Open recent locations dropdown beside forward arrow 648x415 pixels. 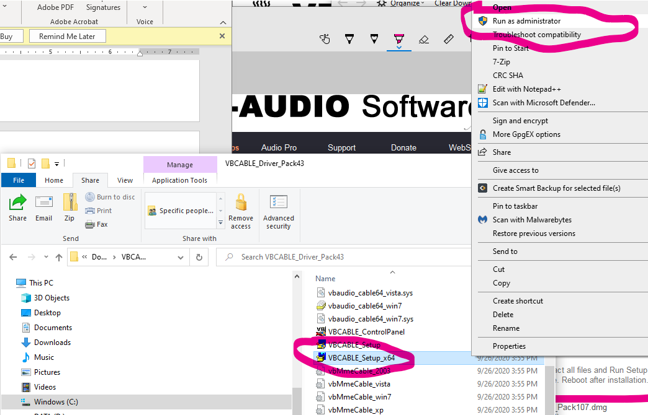(x=46, y=257)
